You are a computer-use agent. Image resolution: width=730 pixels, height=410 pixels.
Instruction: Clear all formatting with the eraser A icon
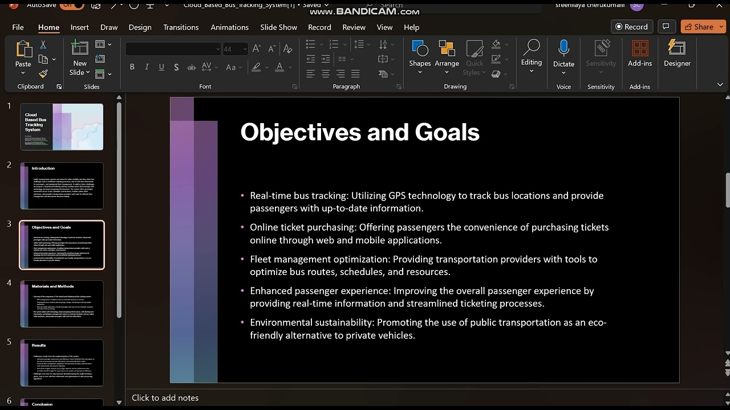(287, 49)
